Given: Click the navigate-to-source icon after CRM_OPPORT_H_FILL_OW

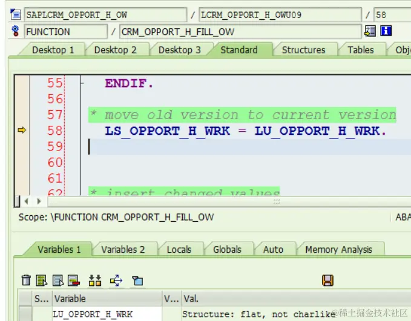Looking at the screenshot, I should click(x=370, y=31).
